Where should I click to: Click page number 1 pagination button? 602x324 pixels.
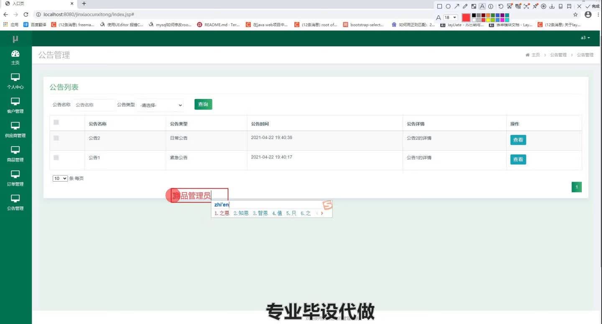tap(576, 187)
